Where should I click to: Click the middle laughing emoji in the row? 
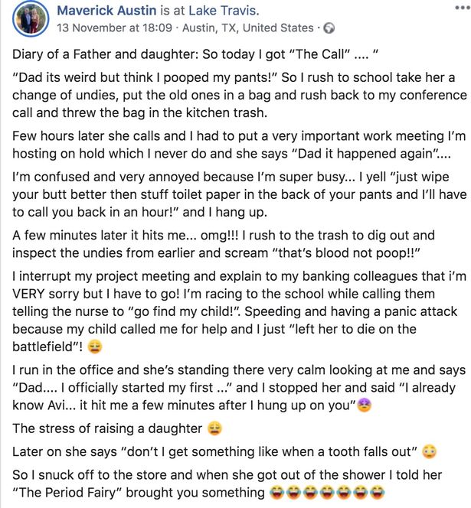coord(327,493)
